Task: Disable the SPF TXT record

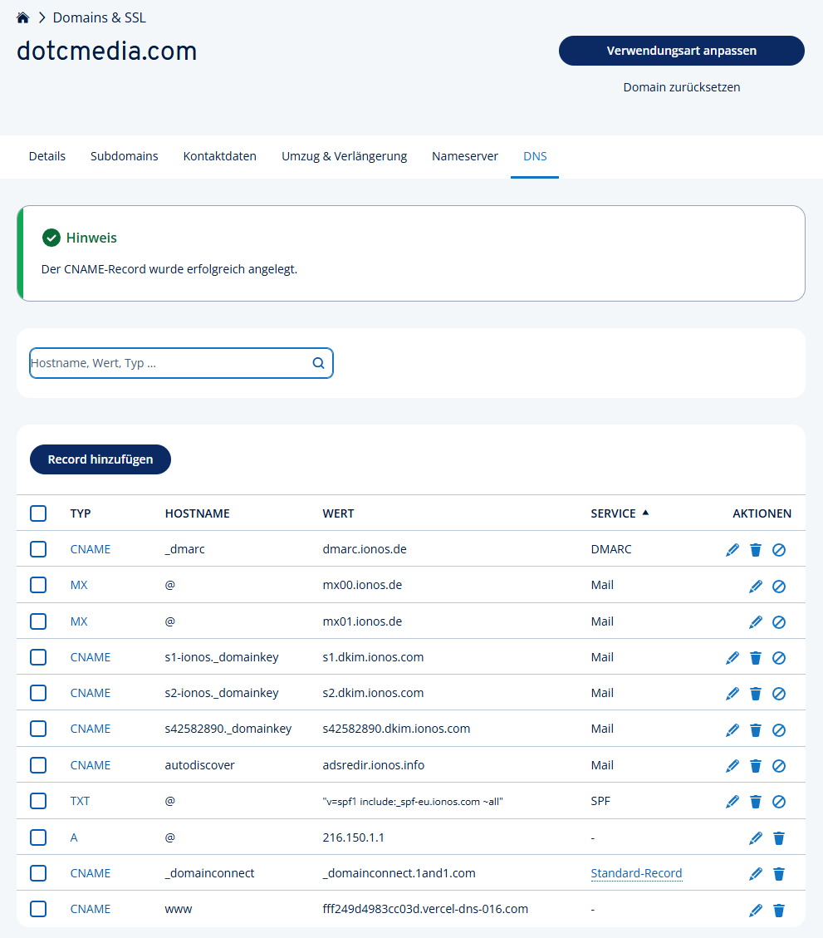Action: 779,801
